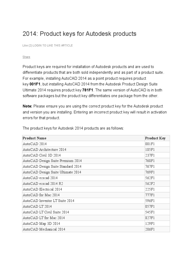
Task: Click the AutoCAD Architecture 2014 cell
Action: click(44, 150)
